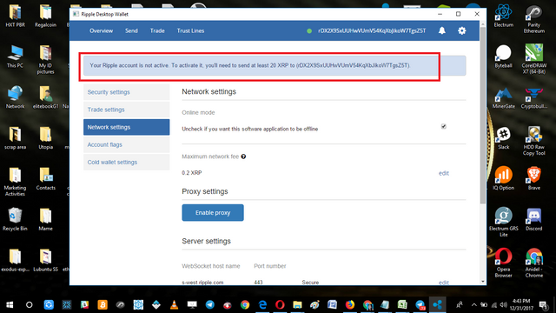Viewport: 556px width, 313px height.
Task: Open the Byteball desktop shortcut
Action: pos(504,57)
